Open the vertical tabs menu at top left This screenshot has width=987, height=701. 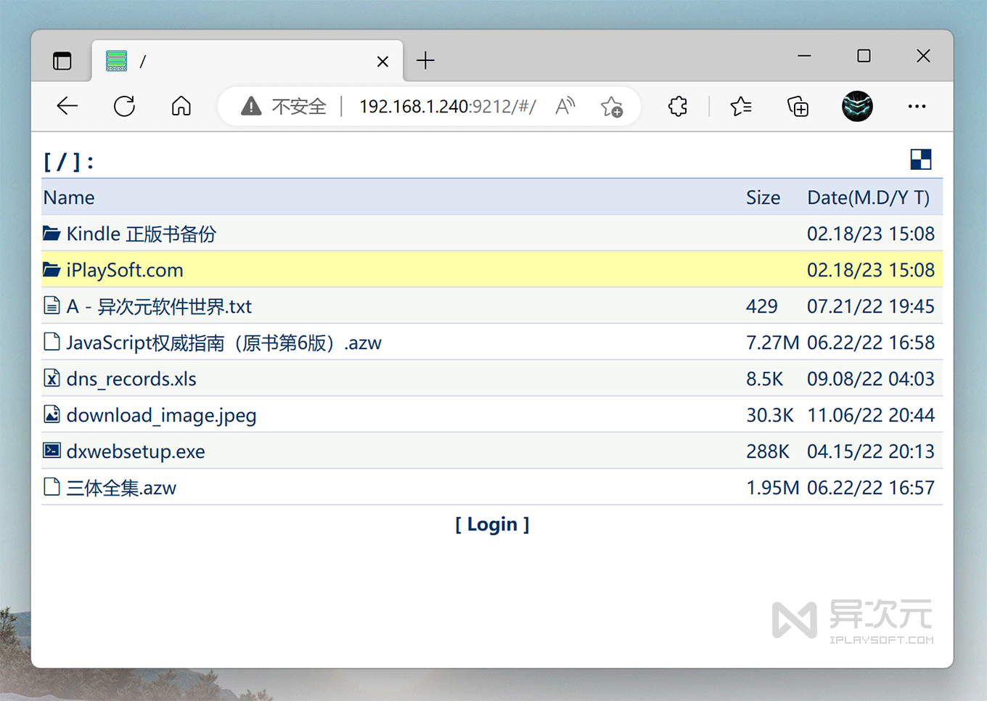pyautogui.click(x=62, y=60)
